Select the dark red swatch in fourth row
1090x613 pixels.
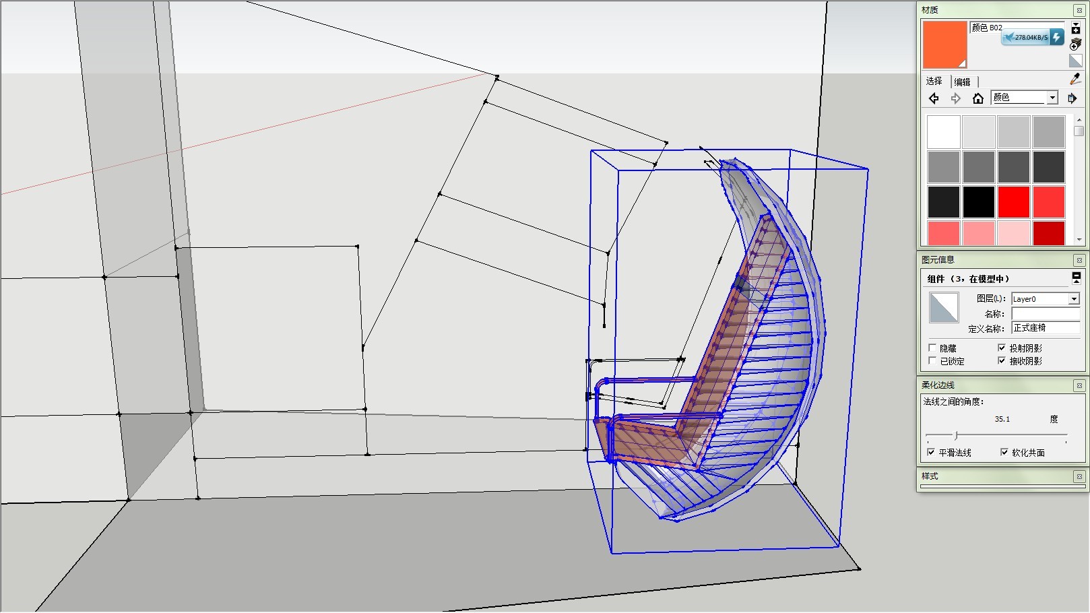[1049, 233]
